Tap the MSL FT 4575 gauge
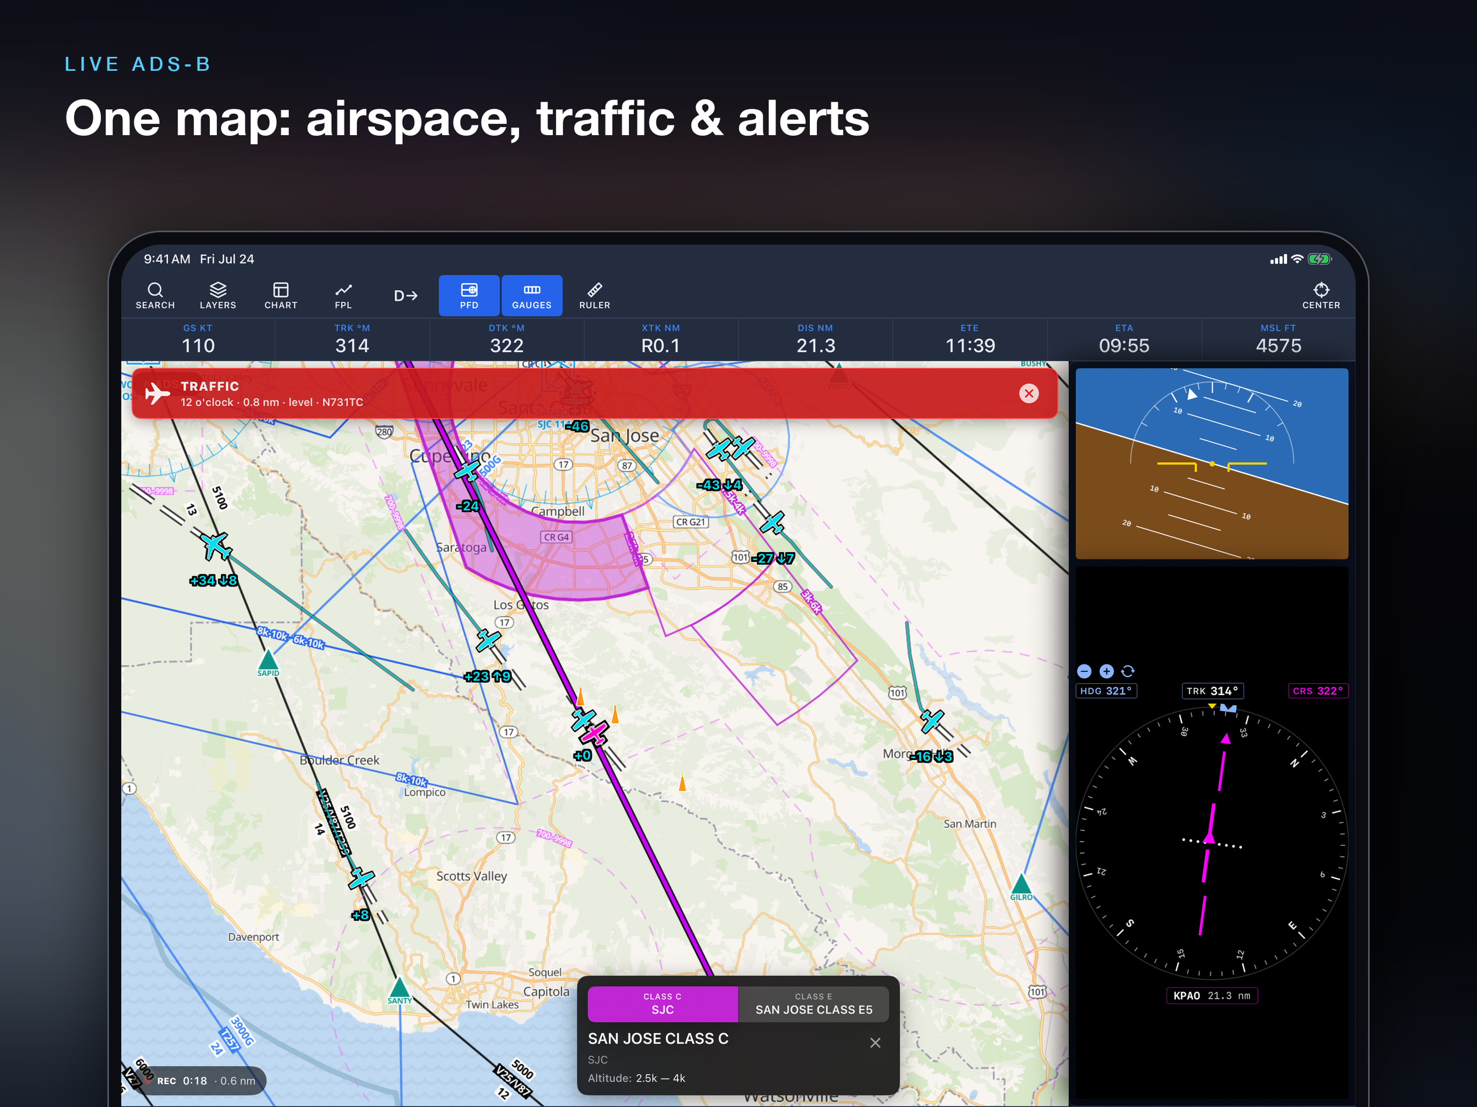The image size is (1477, 1107). (x=1278, y=339)
